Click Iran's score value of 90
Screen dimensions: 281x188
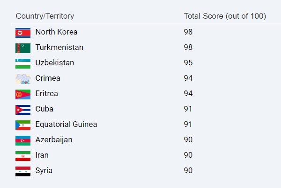tap(188, 155)
